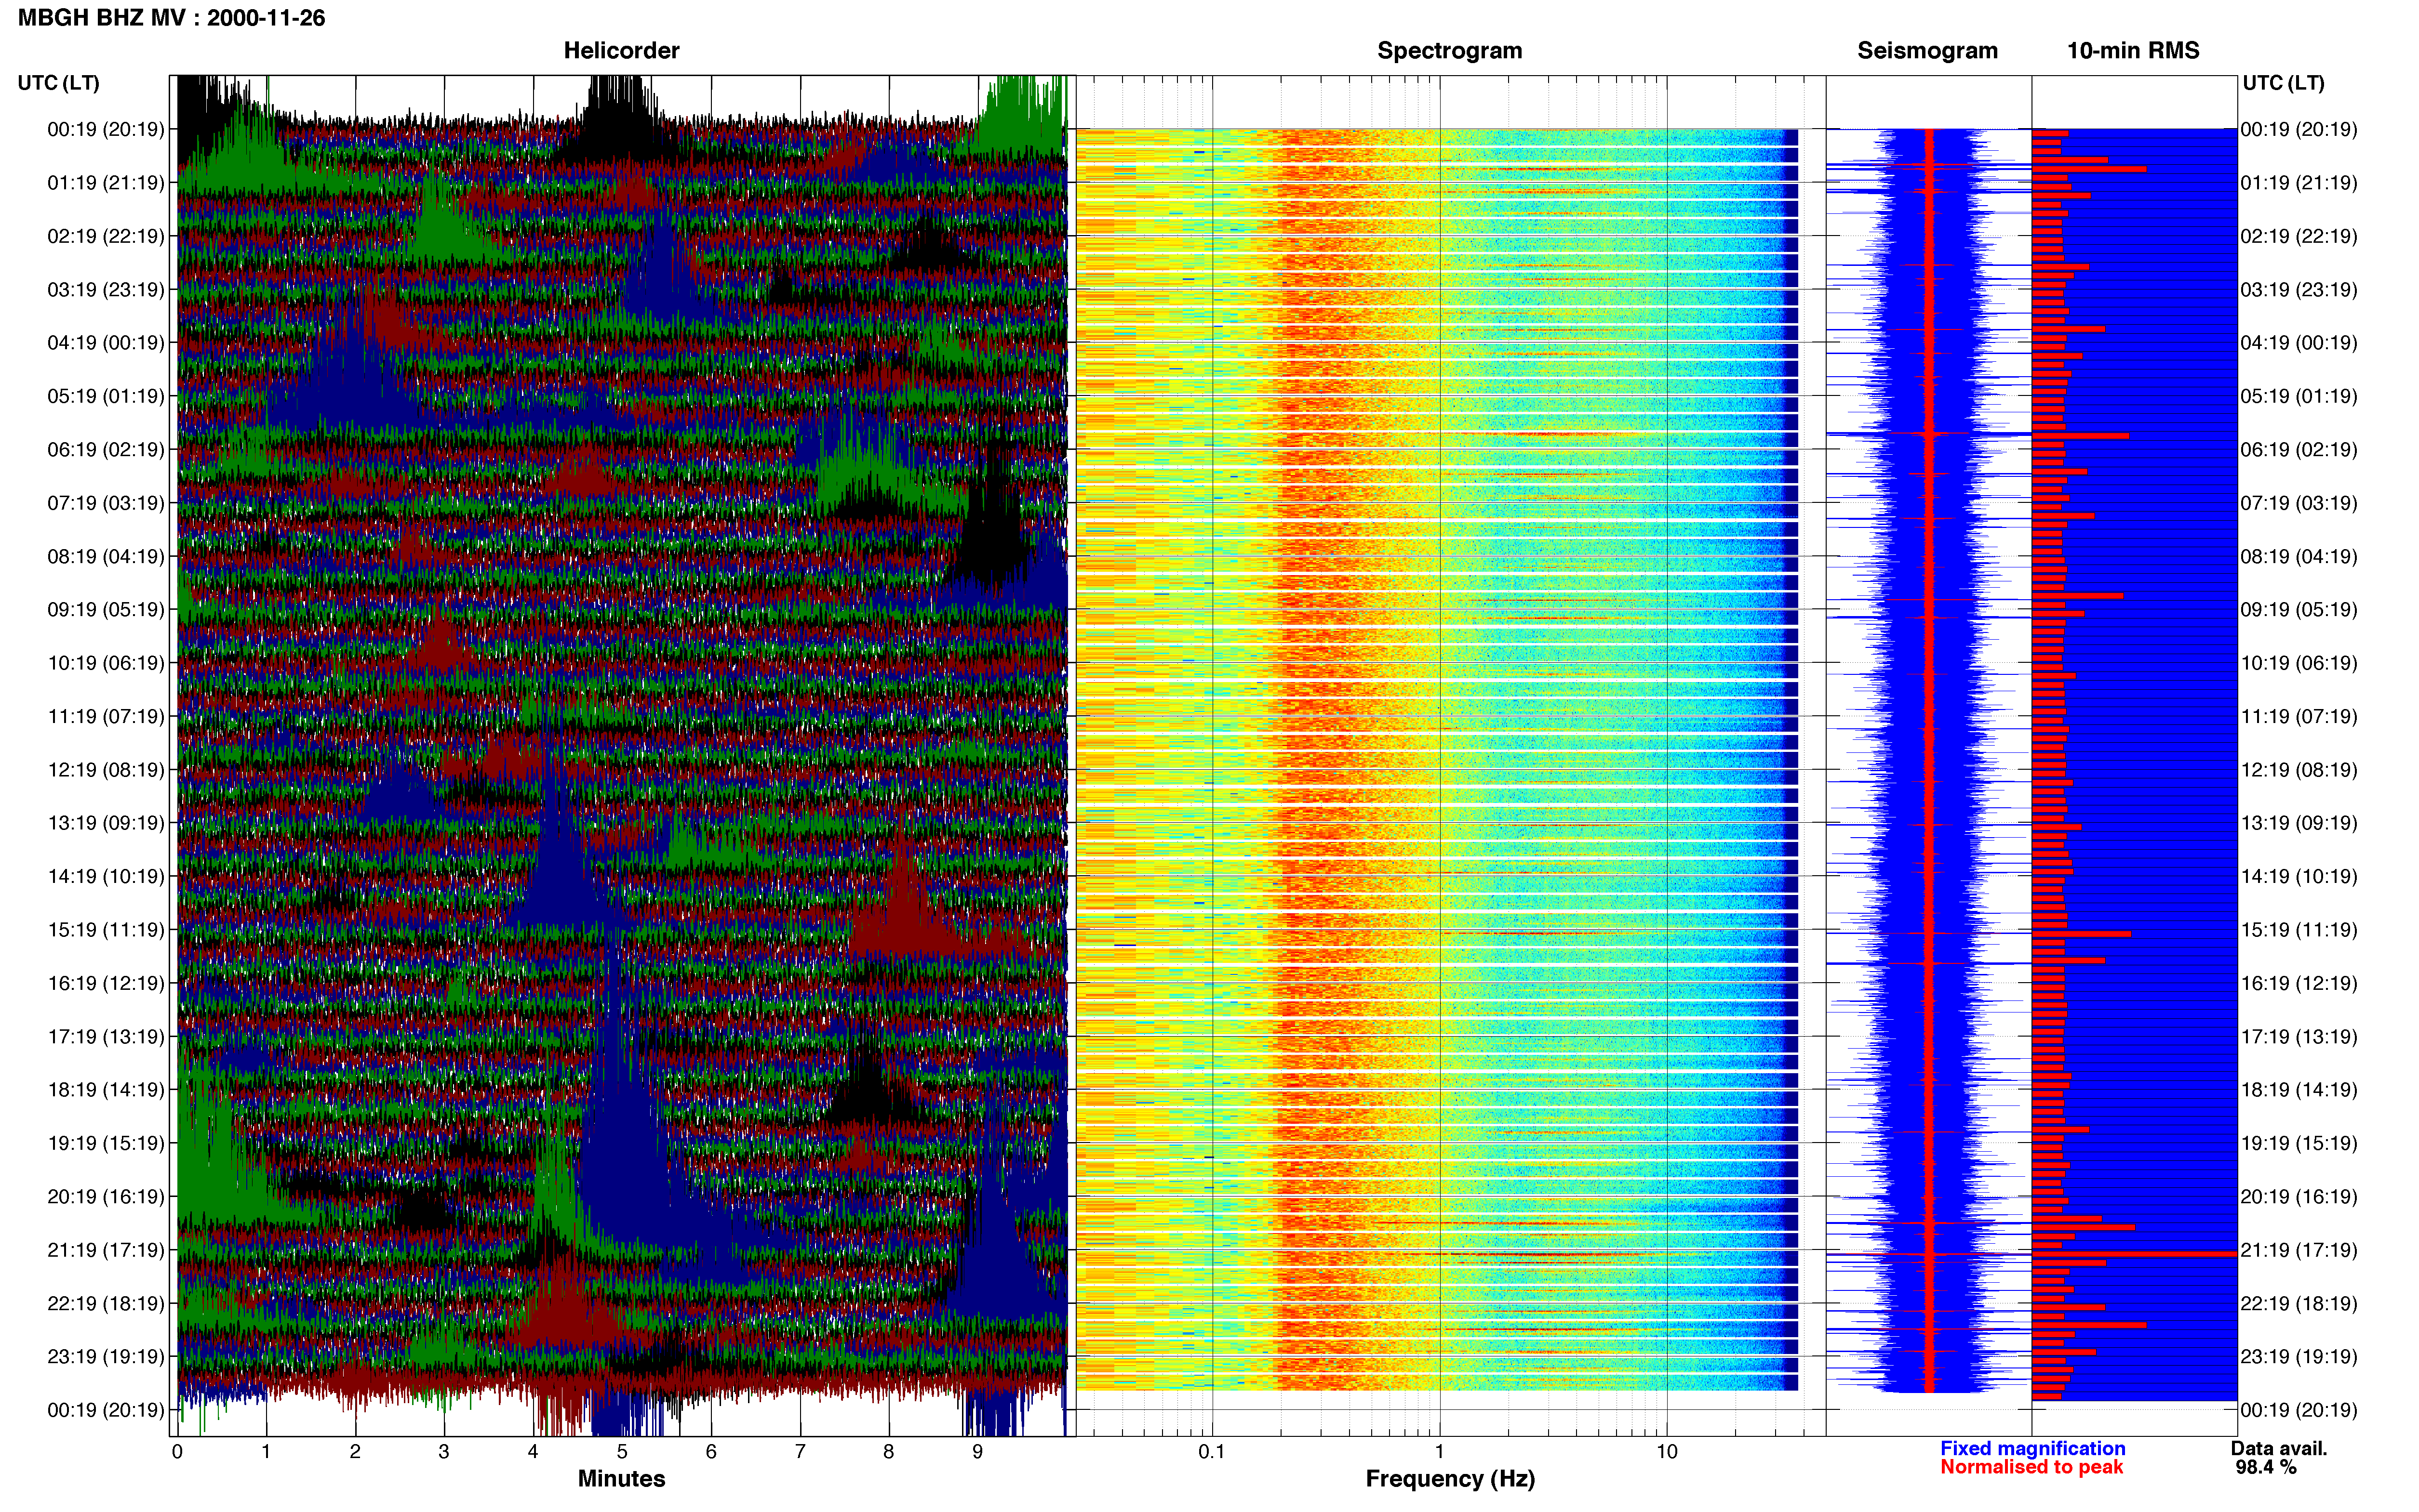Screen dimensions: 2419x1512
Task: Click the frequency tick label '0.1'
Action: click(1212, 1452)
